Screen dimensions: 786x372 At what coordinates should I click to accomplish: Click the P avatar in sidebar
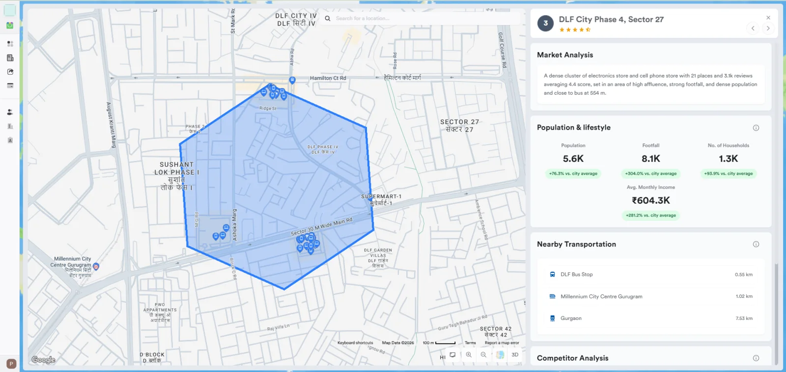[x=11, y=364]
